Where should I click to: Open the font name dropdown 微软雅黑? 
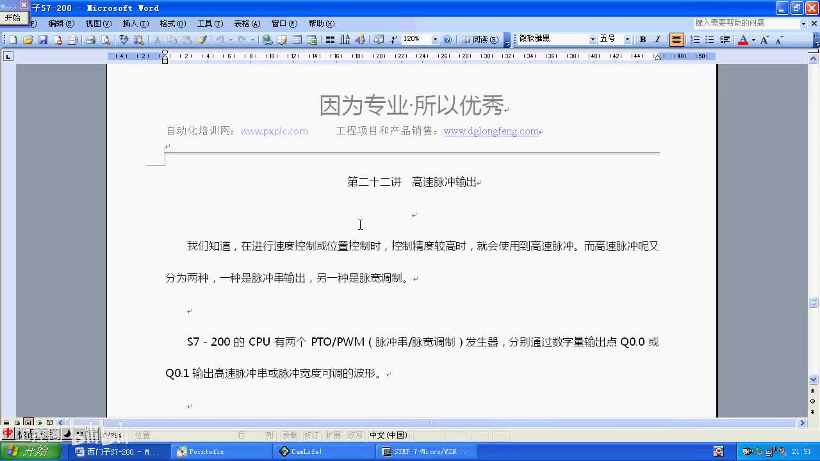click(x=593, y=40)
